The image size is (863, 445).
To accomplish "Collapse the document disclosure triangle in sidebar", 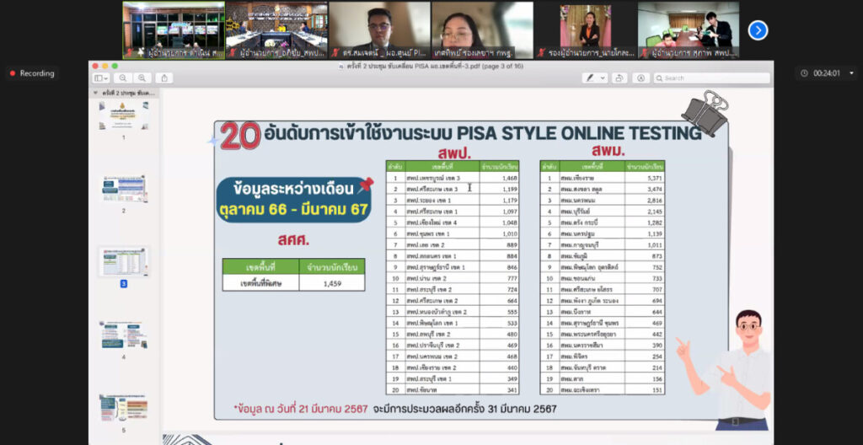I will (95, 93).
